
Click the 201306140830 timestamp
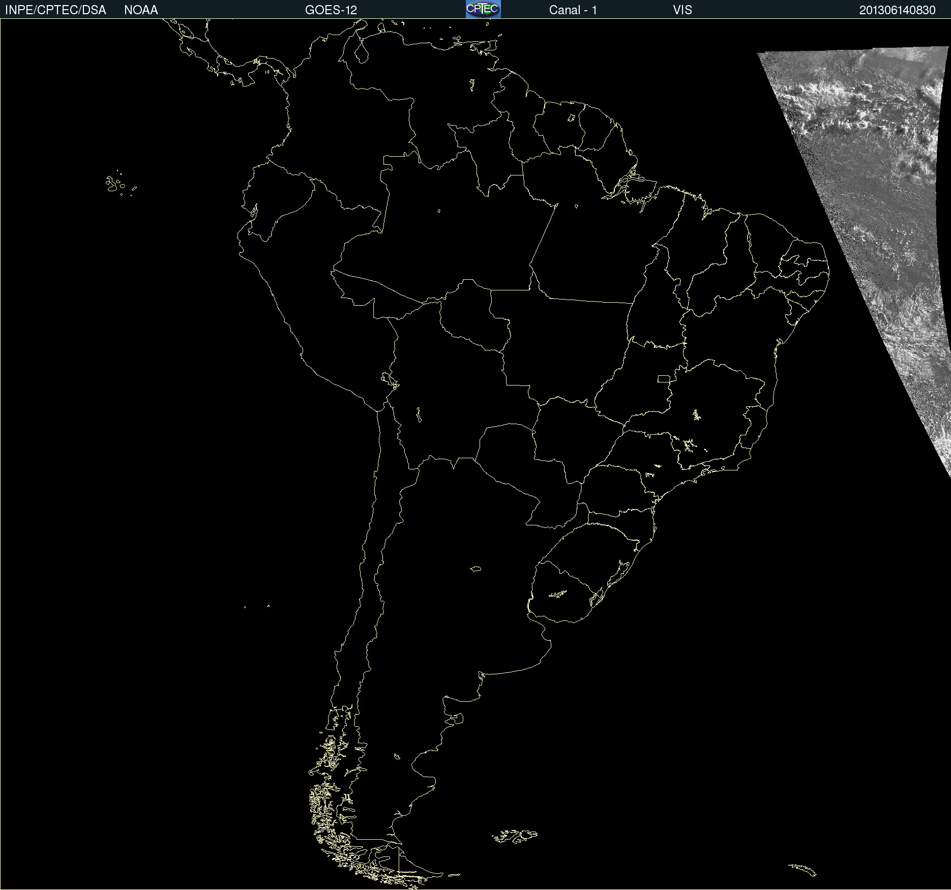[x=898, y=10]
